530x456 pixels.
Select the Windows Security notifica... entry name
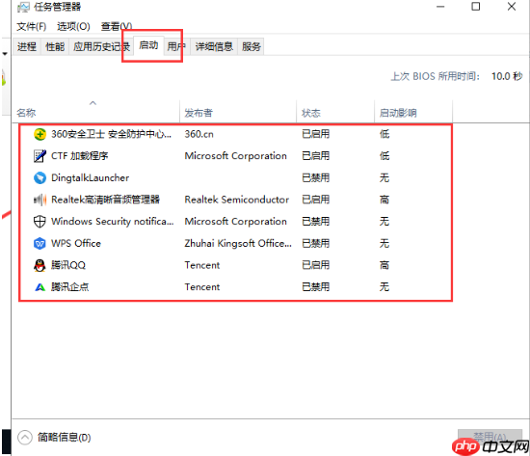(x=112, y=222)
